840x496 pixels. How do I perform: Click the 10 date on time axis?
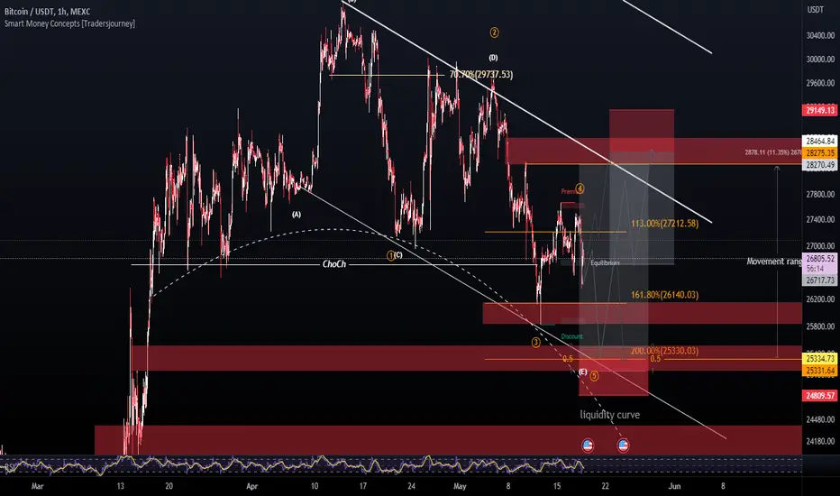tap(314, 486)
